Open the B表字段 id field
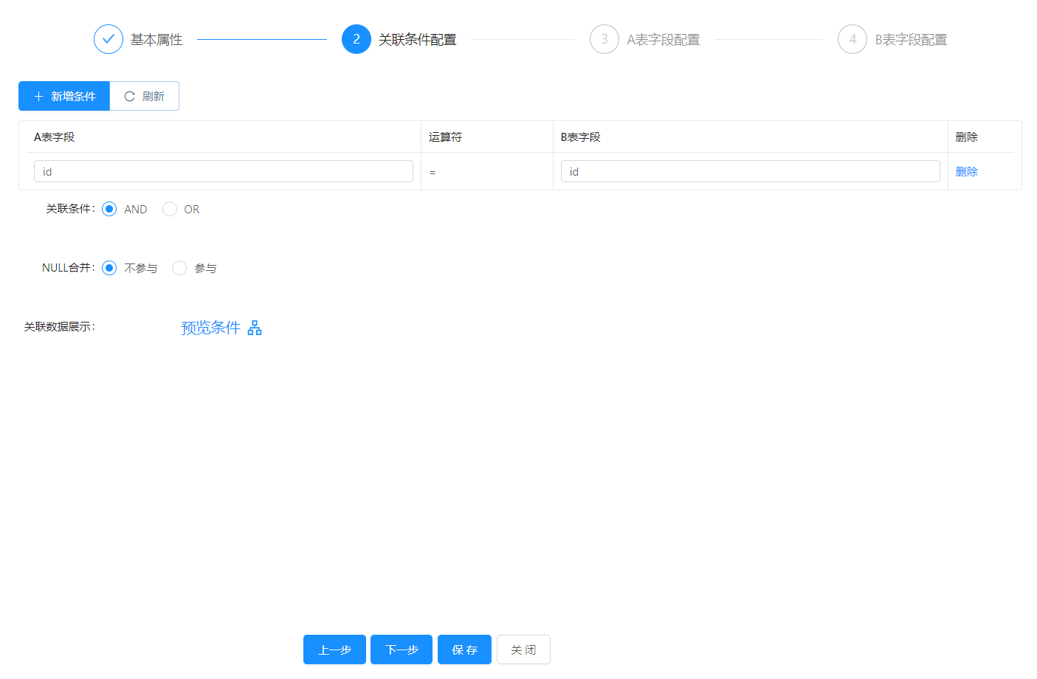The height and width of the screenshot is (679, 1037). [x=750, y=171]
